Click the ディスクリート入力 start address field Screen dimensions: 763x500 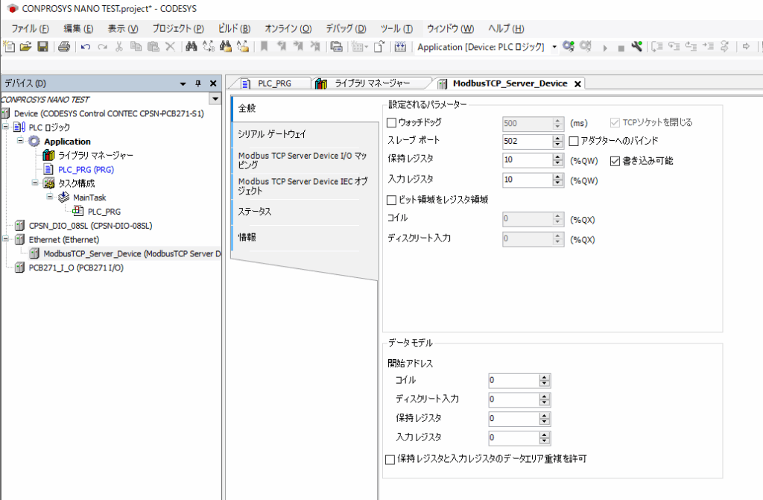tap(514, 399)
